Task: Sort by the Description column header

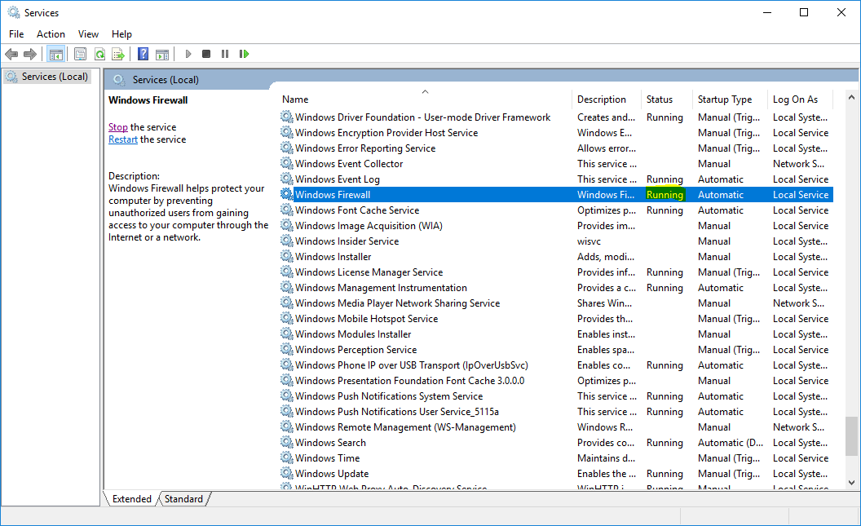Action: (x=606, y=99)
